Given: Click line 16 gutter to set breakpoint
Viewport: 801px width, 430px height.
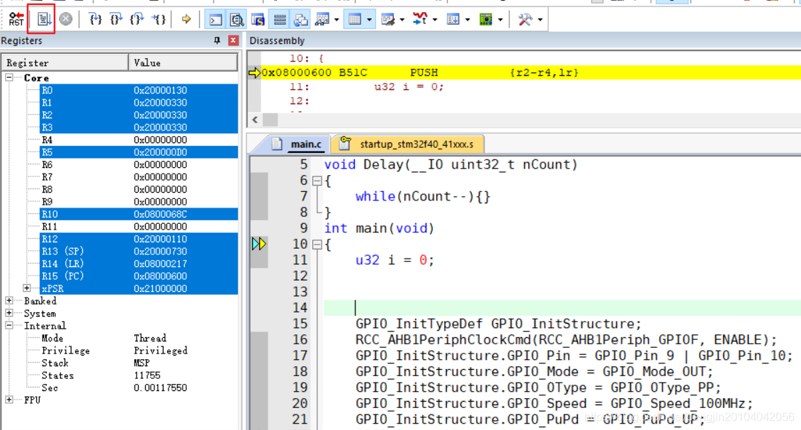Looking at the screenshot, I should [x=259, y=339].
